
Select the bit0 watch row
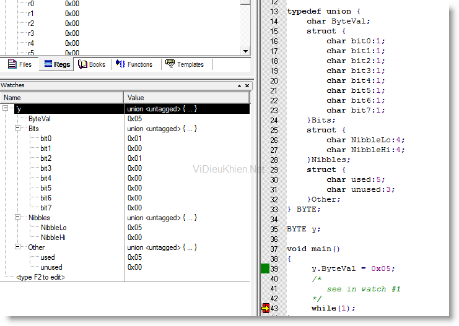tap(46, 139)
